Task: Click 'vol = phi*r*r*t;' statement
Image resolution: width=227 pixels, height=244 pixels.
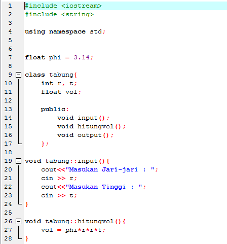Action: [x=73, y=230]
